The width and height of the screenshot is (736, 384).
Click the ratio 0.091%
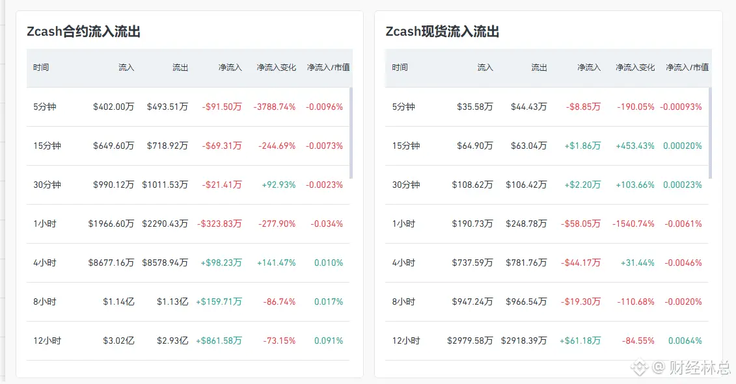329,340
